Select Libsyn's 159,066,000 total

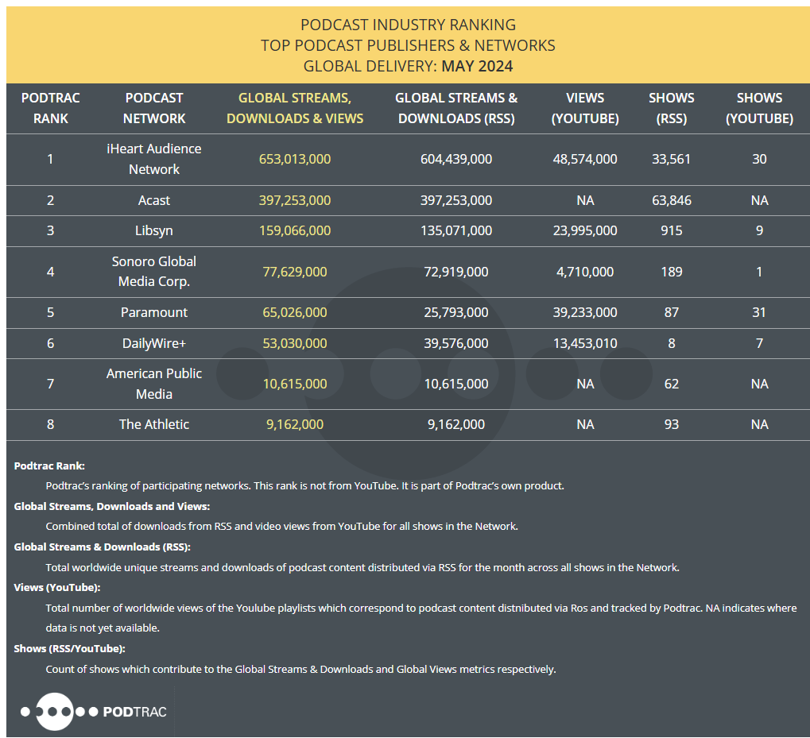point(295,230)
